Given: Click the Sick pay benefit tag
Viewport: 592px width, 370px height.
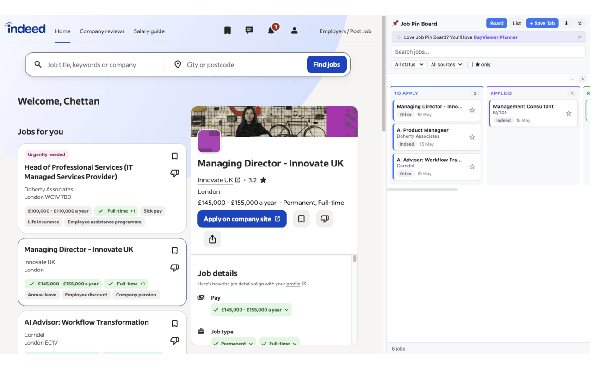Looking at the screenshot, I should pos(153,211).
